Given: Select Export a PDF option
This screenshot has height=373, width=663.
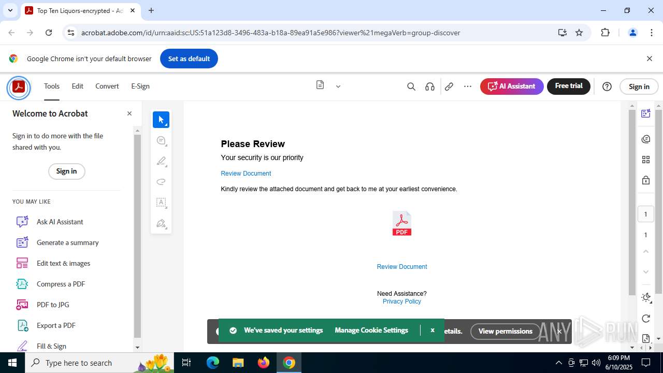Looking at the screenshot, I should coord(56,325).
